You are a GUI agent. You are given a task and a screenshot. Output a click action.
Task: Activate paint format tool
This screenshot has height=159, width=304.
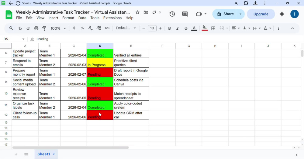point(44,28)
